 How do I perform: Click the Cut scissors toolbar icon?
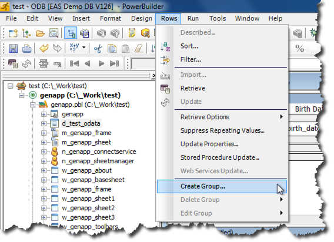[x=98, y=49]
